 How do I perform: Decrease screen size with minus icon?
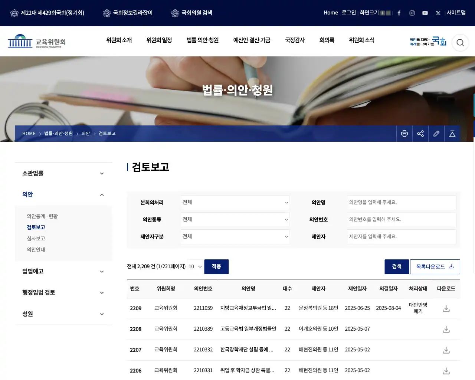[388, 13]
